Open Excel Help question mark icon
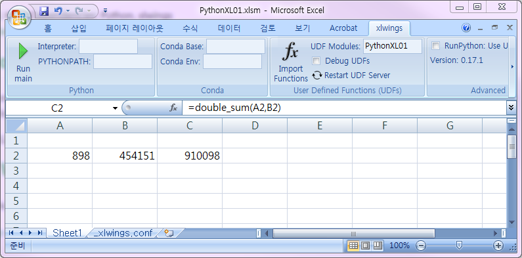The image size is (522, 258). (466, 28)
